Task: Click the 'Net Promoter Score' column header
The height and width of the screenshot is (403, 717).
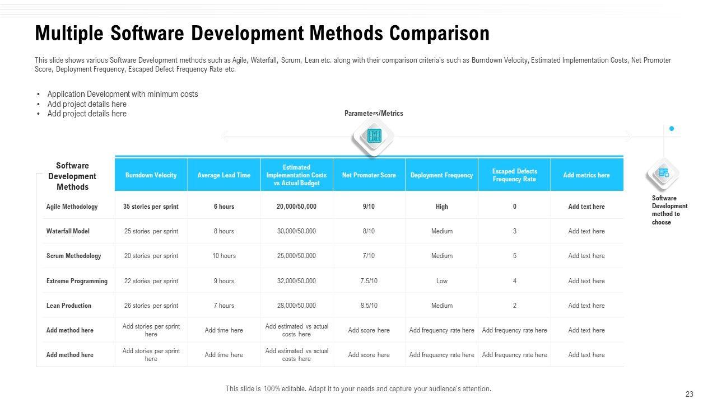Action: [369, 175]
